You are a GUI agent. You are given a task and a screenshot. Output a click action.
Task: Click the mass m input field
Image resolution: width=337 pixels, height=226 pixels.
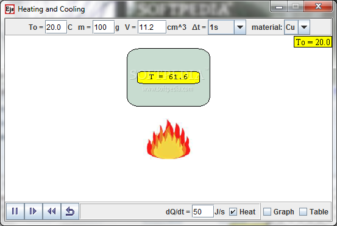coord(104,27)
